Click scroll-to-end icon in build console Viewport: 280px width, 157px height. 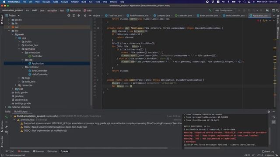273,122
